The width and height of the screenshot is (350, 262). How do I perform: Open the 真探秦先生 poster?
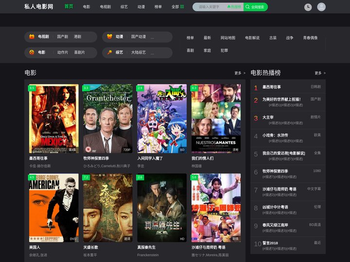[162, 208]
